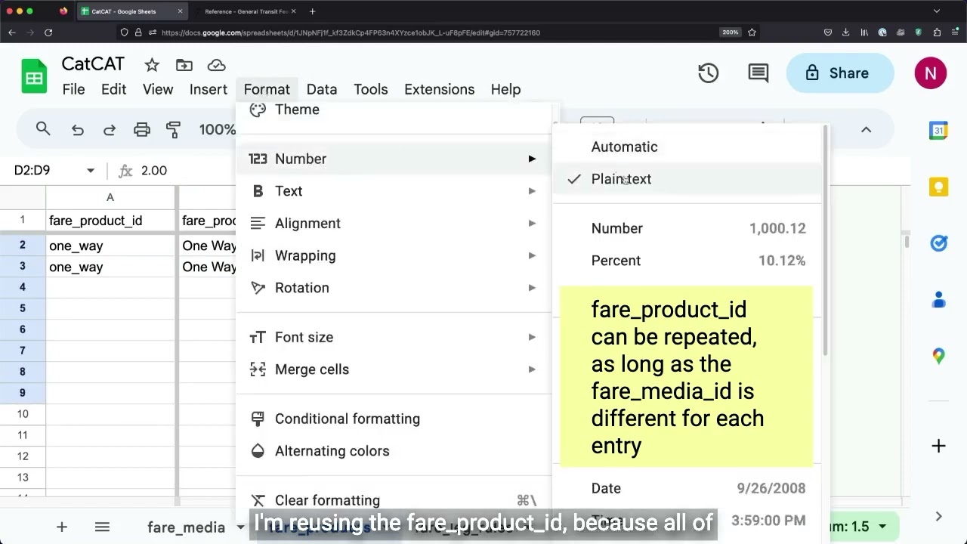Click the Share button
Screen dimensions: 967x544
pos(839,73)
